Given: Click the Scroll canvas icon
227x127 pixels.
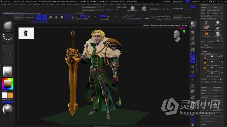Looking at the screenshot, I should click(193, 32).
